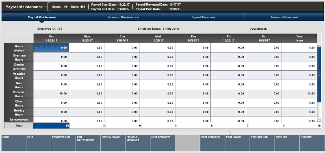Image resolution: width=325 pixels, height=153 pixels.
Task: Click the vertical scrollbar thumb
Action: point(319,74)
